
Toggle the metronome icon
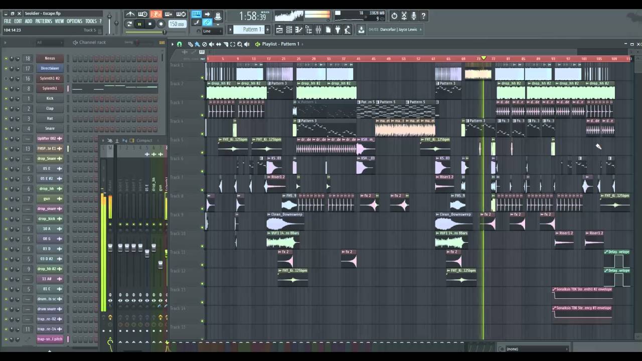click(x=130, y=15)
